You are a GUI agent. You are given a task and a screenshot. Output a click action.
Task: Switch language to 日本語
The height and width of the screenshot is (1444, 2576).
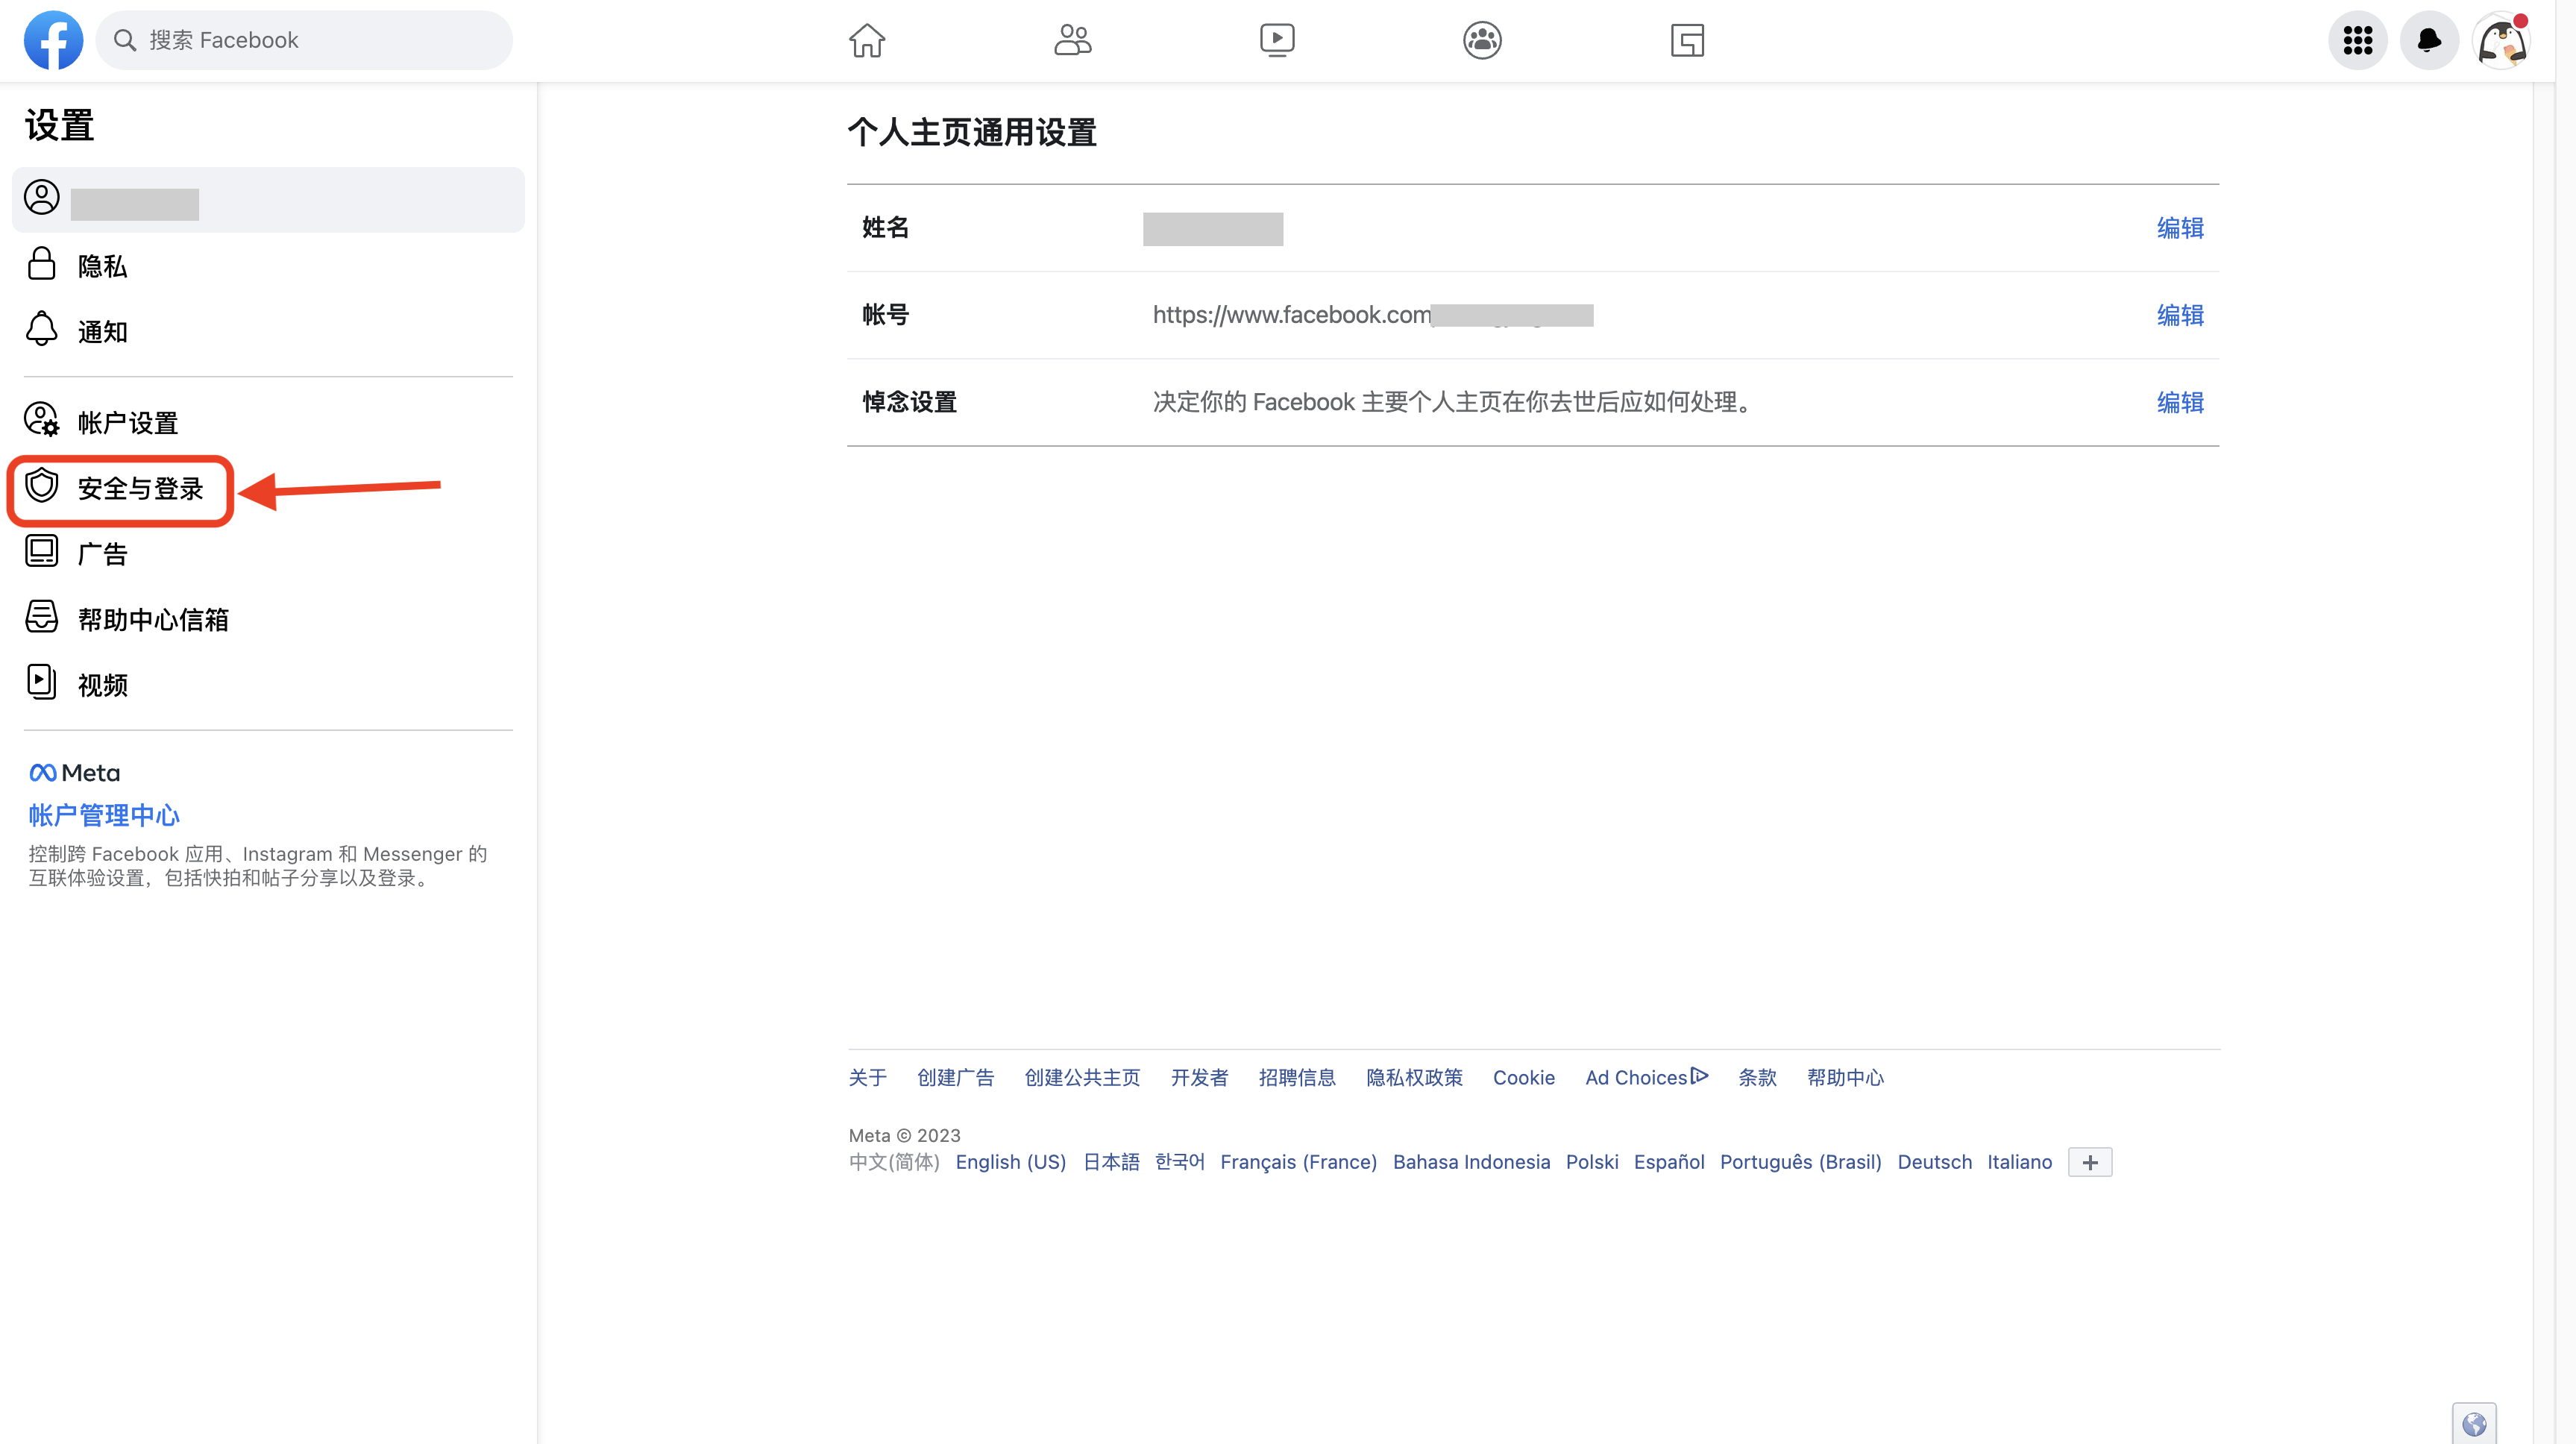pyautogui.click(x=1111, y=1162)
